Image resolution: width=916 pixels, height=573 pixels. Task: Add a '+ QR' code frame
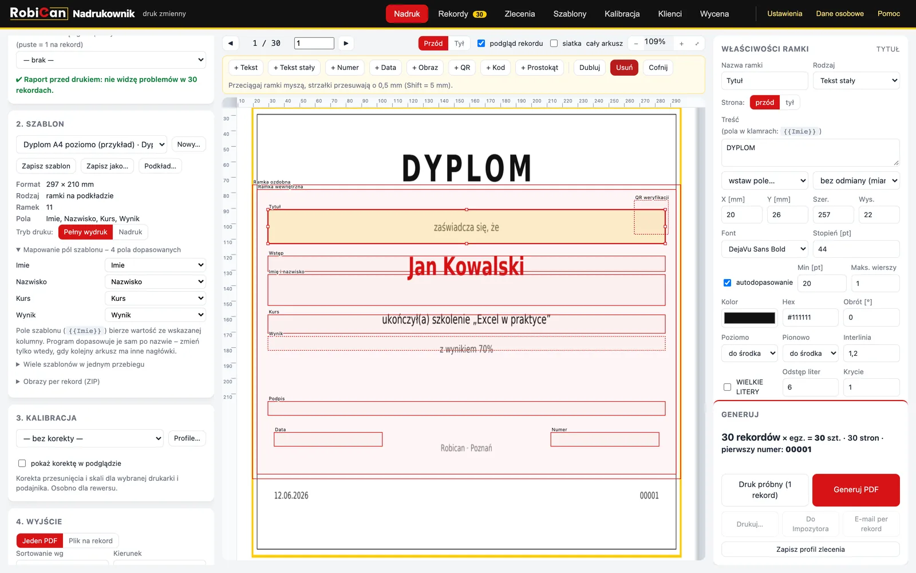point(462,68)
